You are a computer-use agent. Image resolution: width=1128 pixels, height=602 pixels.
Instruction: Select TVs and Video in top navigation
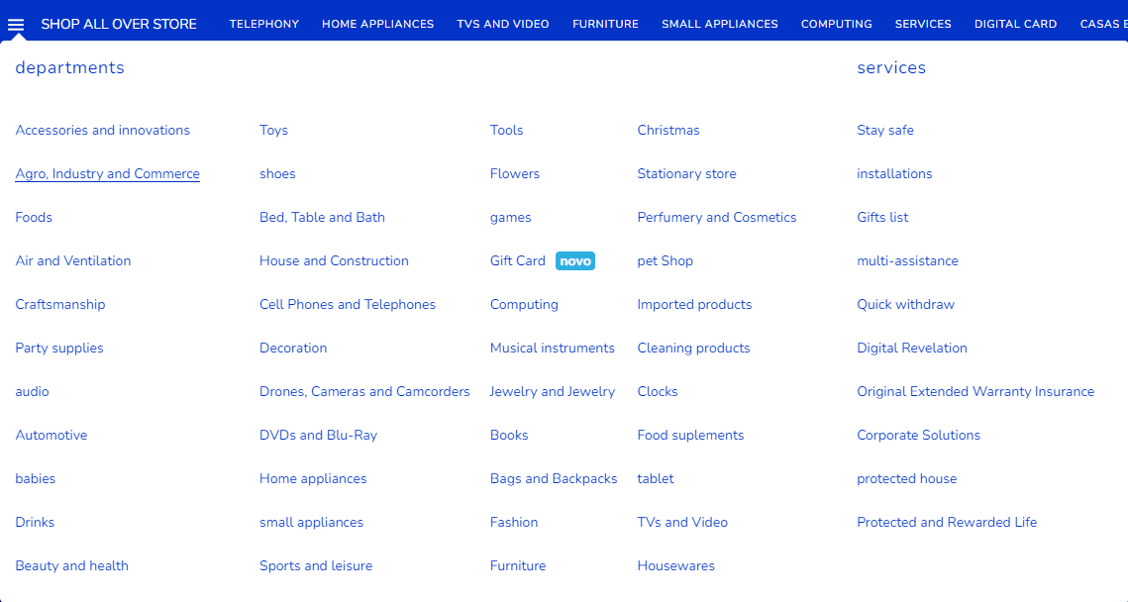(503, 24)
